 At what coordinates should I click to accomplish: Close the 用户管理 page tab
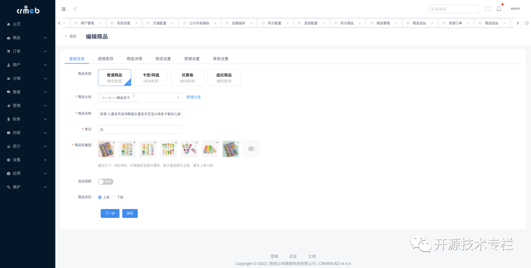[100, 24]
